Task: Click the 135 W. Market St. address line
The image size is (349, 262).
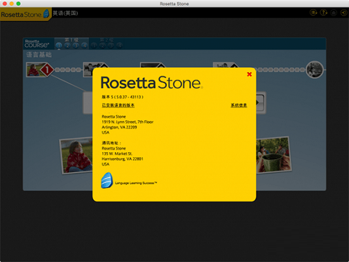Action: [117, 153]
